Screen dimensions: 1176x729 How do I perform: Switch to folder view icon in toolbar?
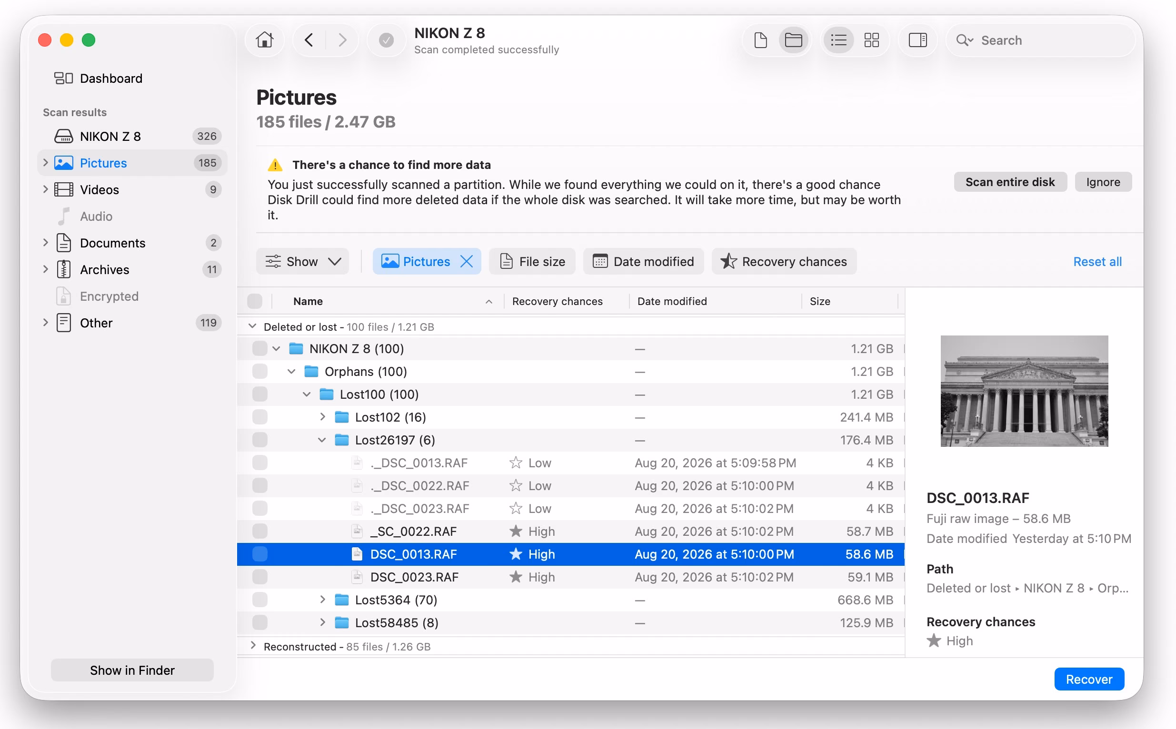point(793,40)
